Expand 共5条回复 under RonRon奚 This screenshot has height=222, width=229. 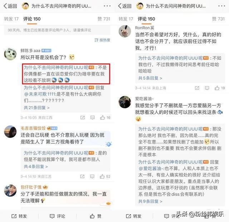(x=150, y=78)
